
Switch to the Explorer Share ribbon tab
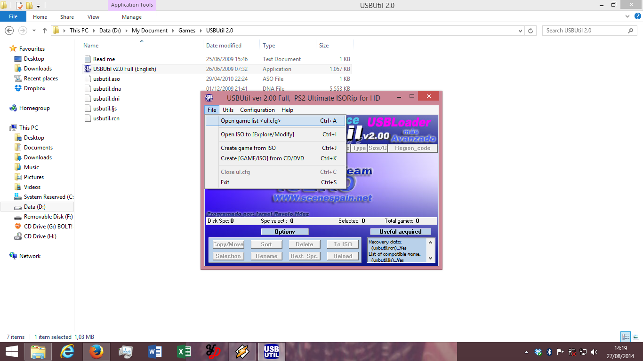click(67, 17)
